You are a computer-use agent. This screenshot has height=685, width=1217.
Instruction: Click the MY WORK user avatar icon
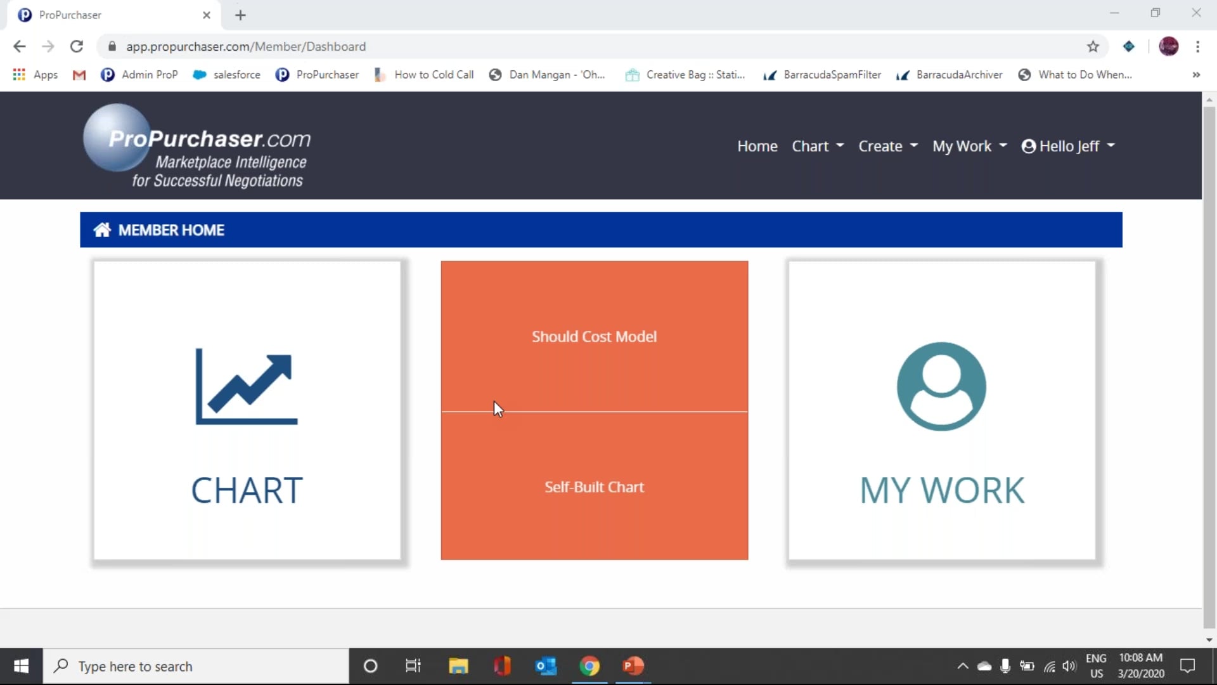click(x=941, y=386)
